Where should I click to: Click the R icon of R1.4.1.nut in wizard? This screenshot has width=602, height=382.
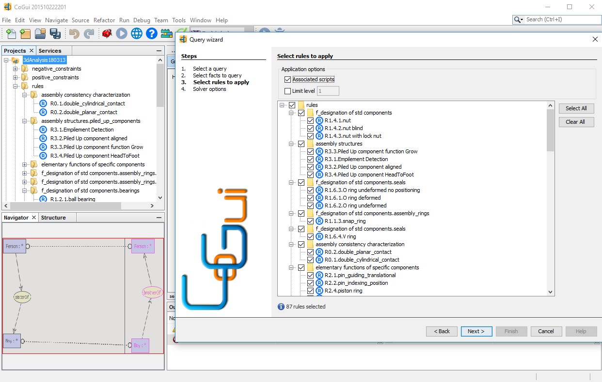click(x=319, y=120)
